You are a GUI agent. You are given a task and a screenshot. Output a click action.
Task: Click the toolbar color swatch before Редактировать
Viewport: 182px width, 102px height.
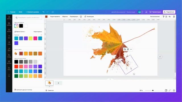(46, 17)
